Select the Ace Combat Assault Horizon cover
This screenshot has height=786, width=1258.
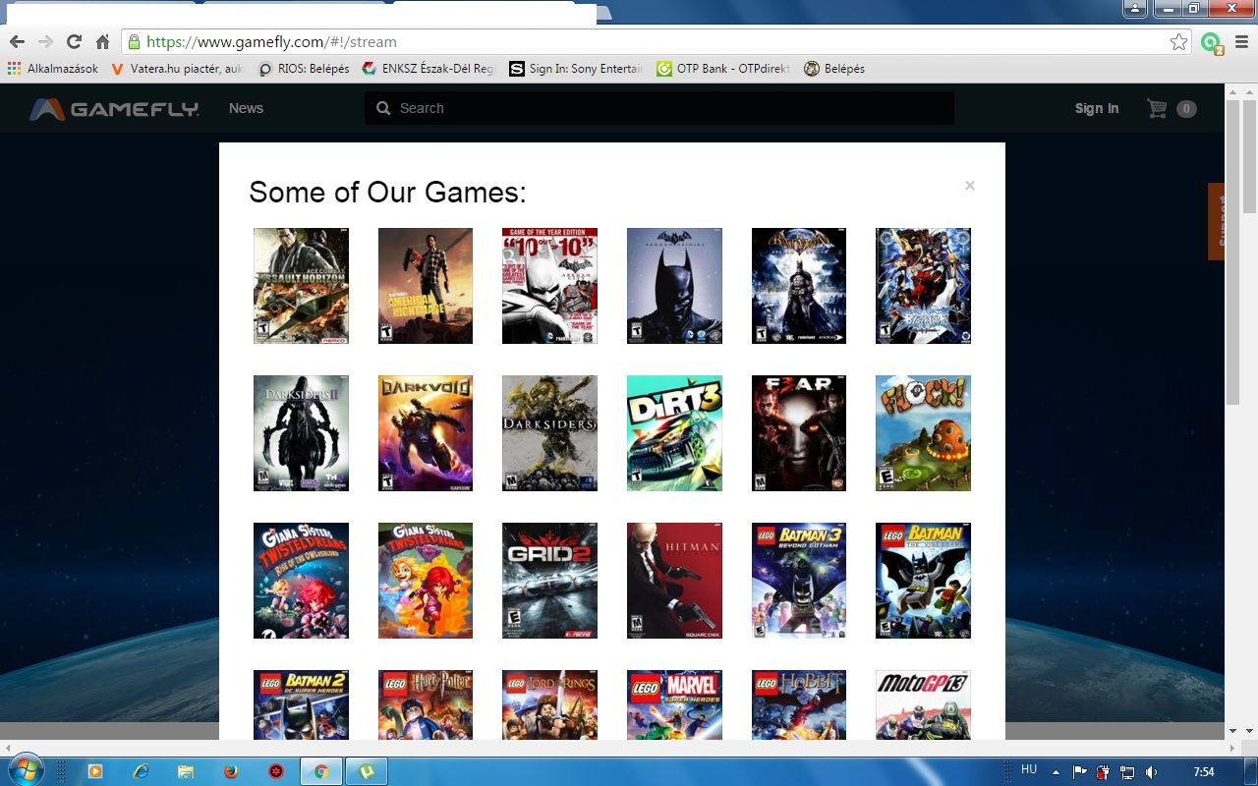301,286
